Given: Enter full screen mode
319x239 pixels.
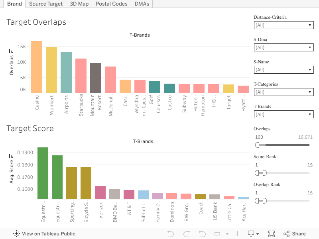Looking at the screenshot, I should pos(272,234).
